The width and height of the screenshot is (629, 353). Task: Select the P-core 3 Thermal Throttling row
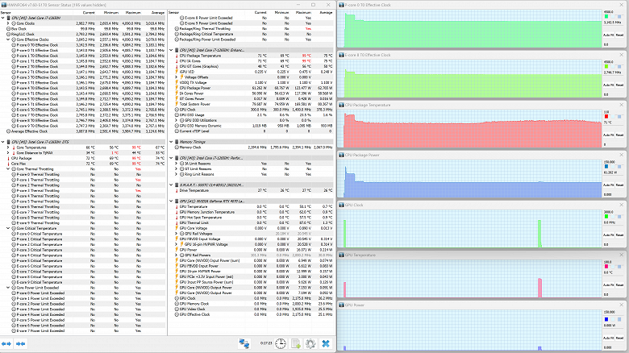pos(82,190)
